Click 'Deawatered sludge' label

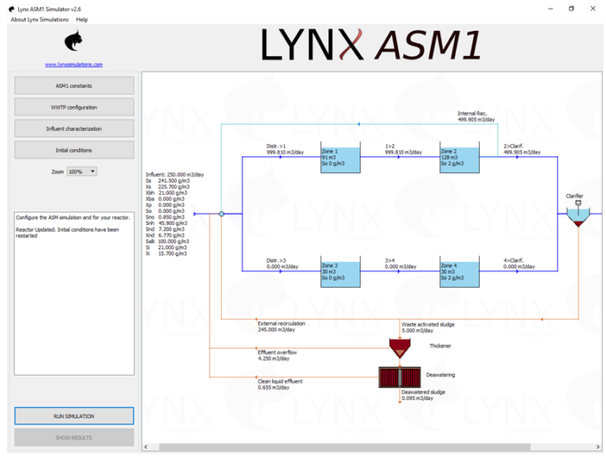(x=423, y=395)
